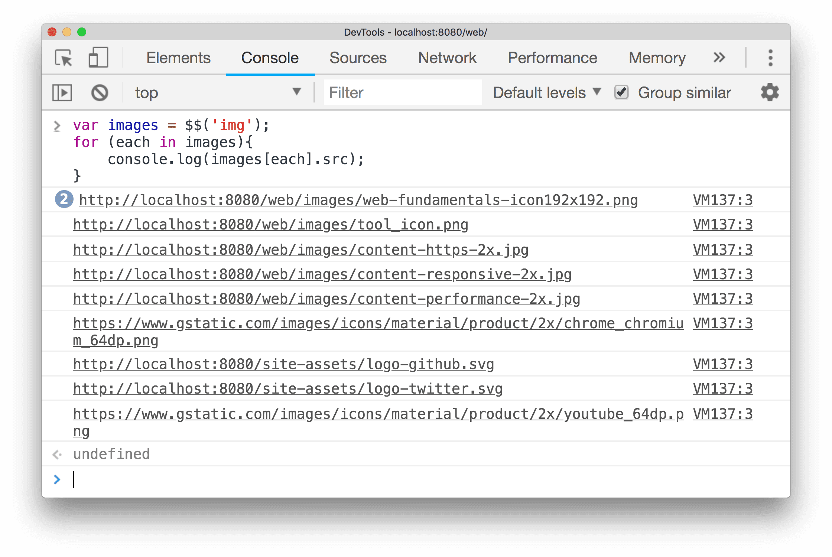Click the clear console icon
The image size is (832, 557).
tap(100, 92)
